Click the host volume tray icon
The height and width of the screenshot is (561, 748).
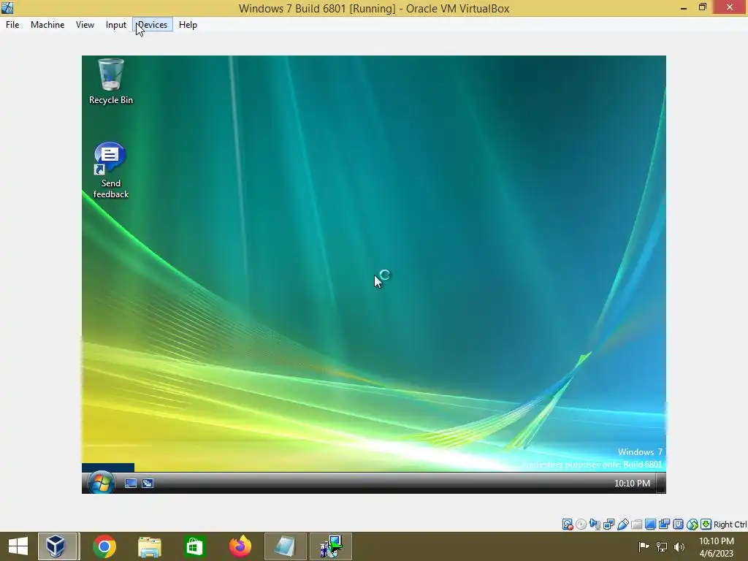click(679, 546)
